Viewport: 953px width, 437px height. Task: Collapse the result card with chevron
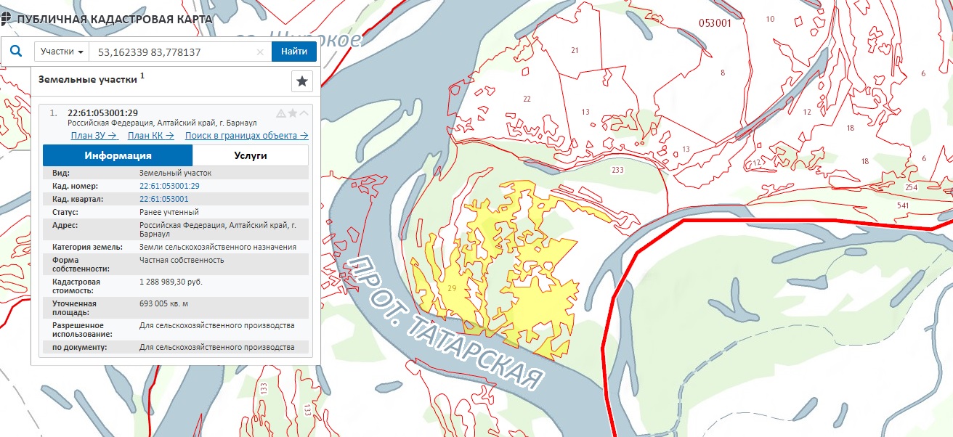coord(304,113)
